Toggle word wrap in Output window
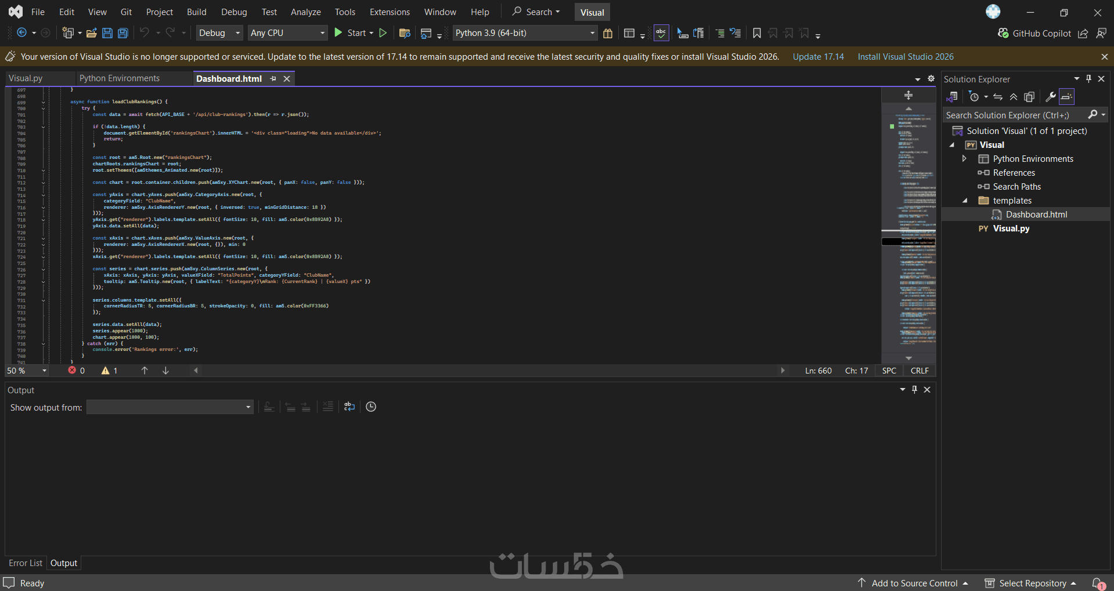Image resolution: width=1114 pixels, height=591 pixels. 349,407
